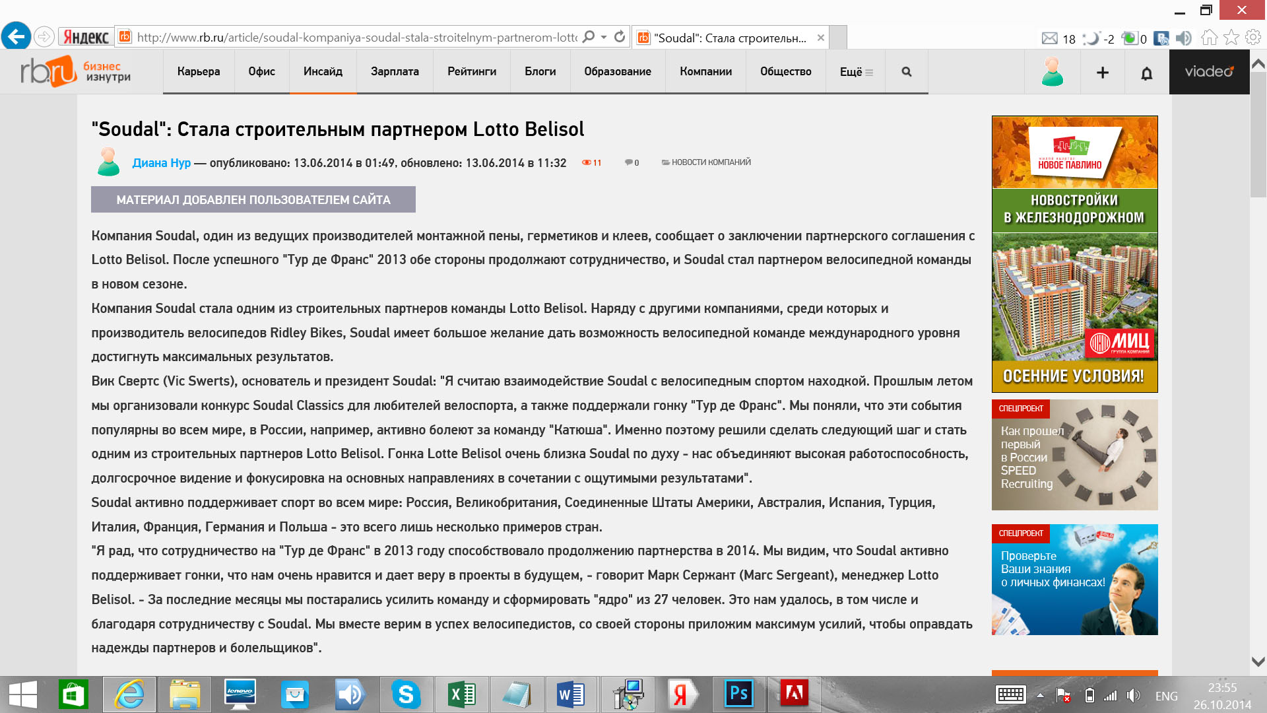This screenshot has height=713, width=1267.
Task: Open the Карьера navigation tab
Action: point(198,71)
